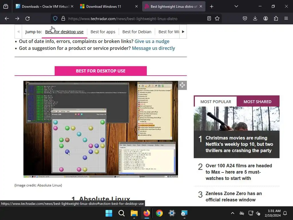Go back to previous page
This screenshot has width=293, height=220.
click(x=7, y=19)
